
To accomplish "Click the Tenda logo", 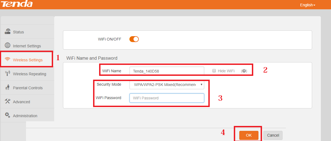I will [x=16, y=4].
